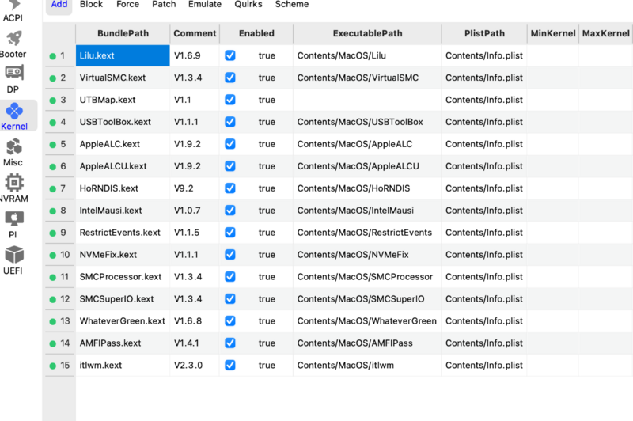Open the ACPI section in sidebar
Viewport: 633px width, 421px height.
pos(13,11)
